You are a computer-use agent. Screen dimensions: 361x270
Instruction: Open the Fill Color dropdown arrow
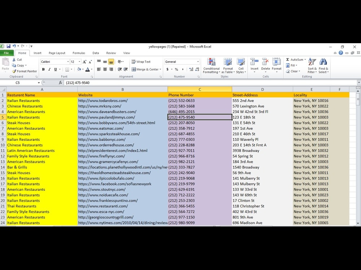[x=83, y=69]
